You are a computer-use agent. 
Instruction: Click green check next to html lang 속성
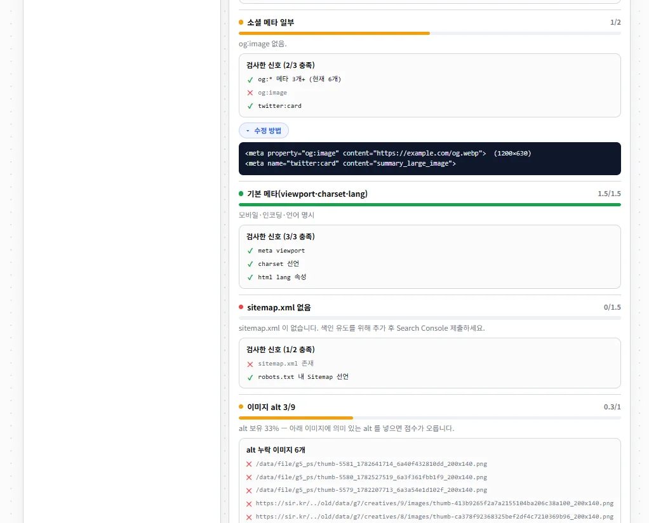pos(250,277)
